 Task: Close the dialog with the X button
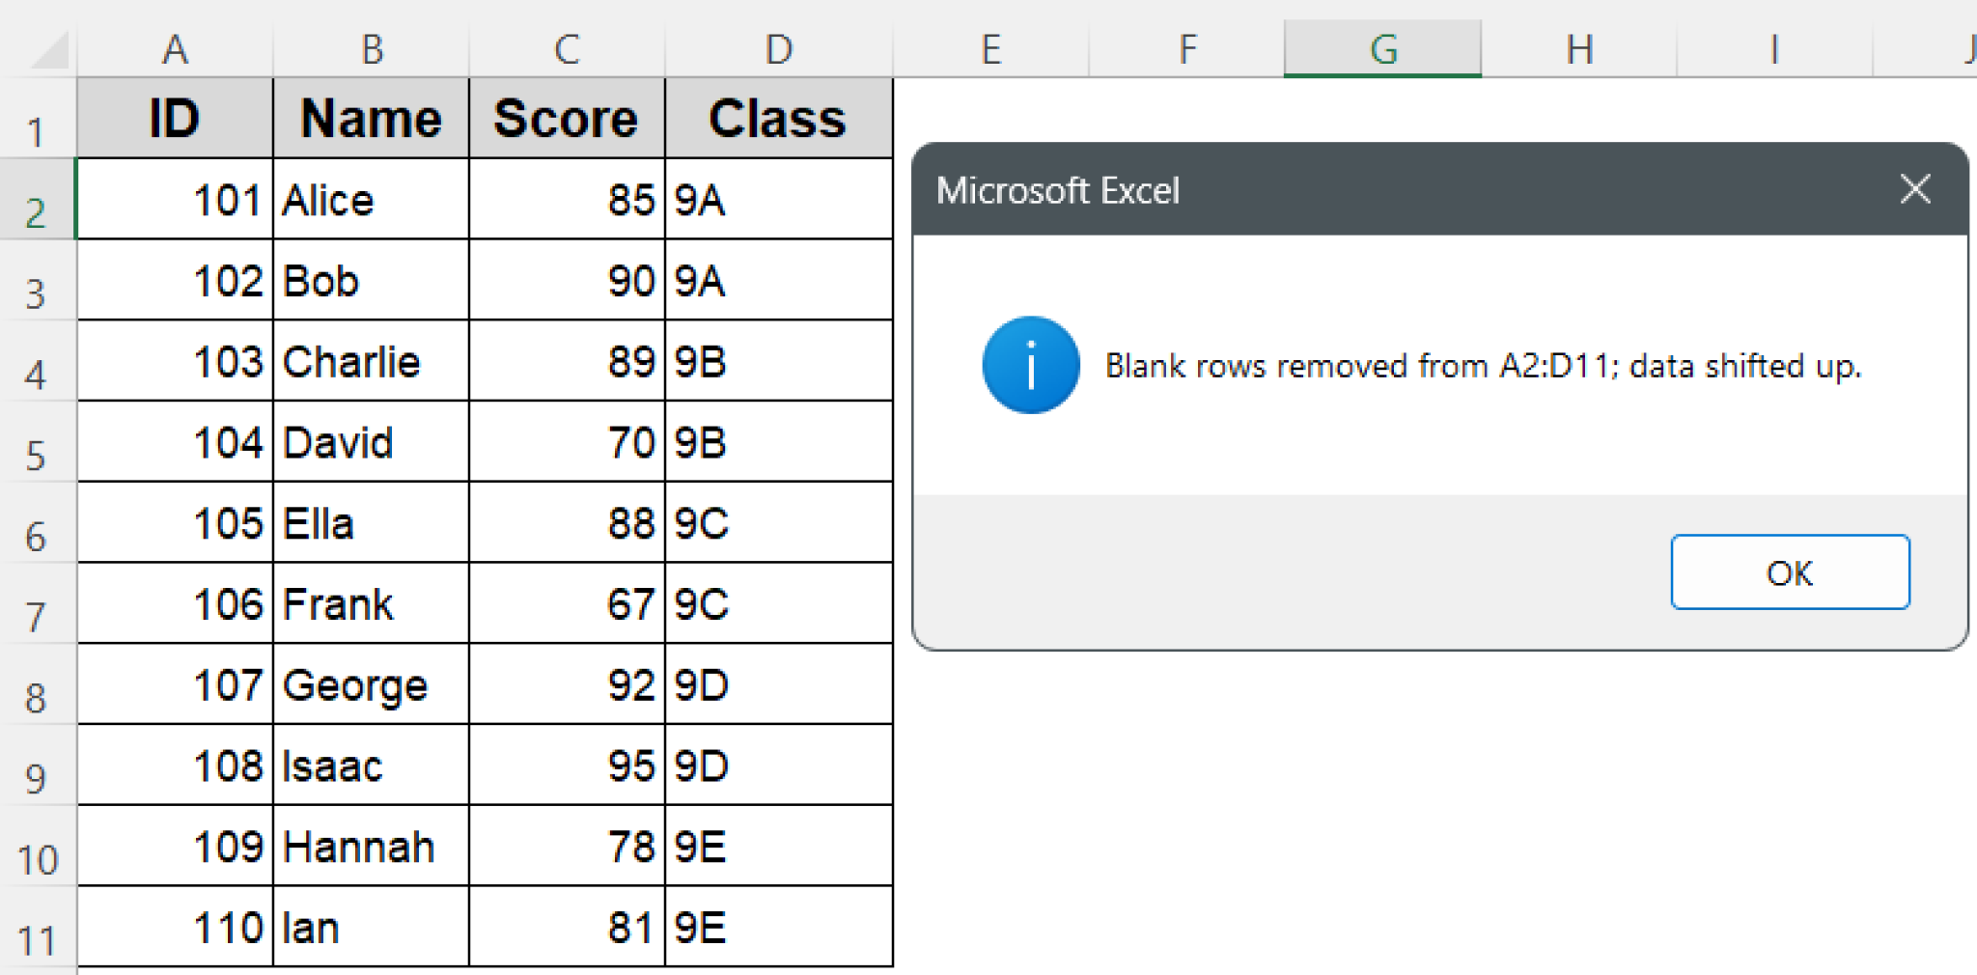click(x=1914, y=189)
